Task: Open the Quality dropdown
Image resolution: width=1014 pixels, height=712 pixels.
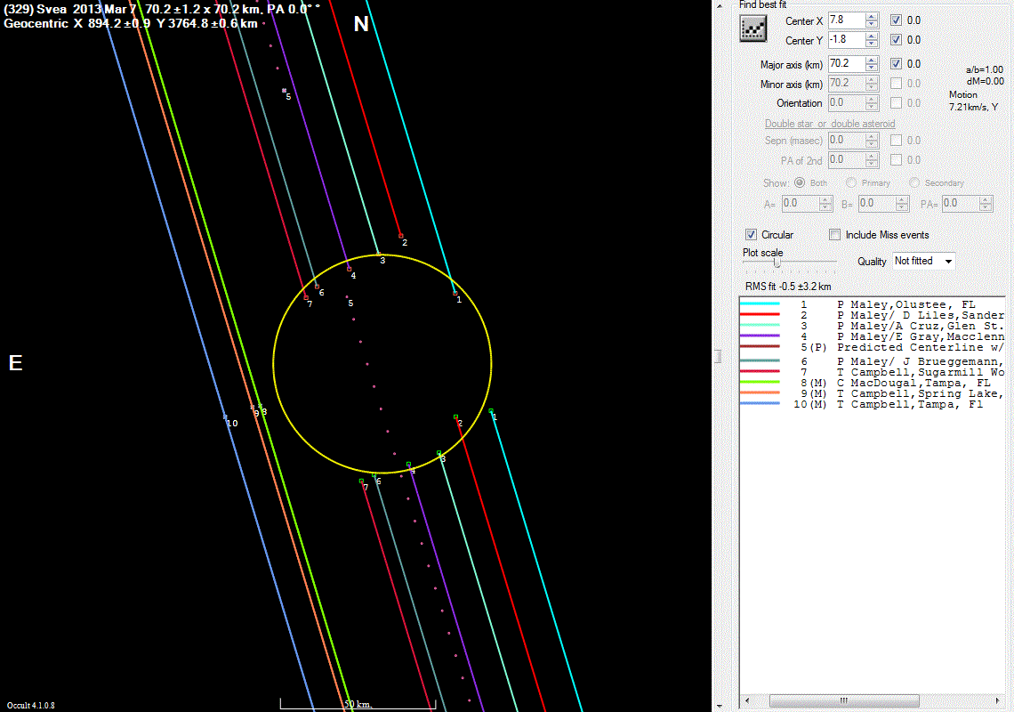Action: coord(923,261)
